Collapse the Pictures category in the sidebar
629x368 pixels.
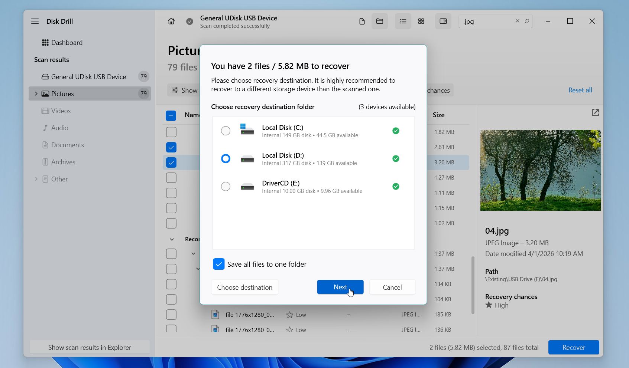pos(36,93)
